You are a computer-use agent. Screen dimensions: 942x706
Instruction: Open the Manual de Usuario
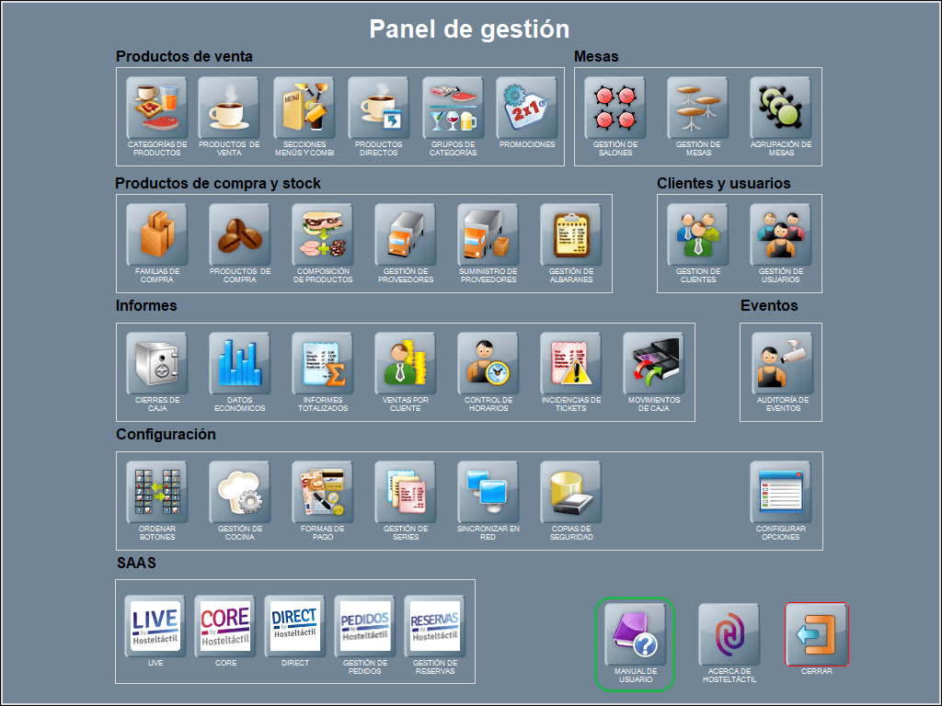tap(635, 636)
